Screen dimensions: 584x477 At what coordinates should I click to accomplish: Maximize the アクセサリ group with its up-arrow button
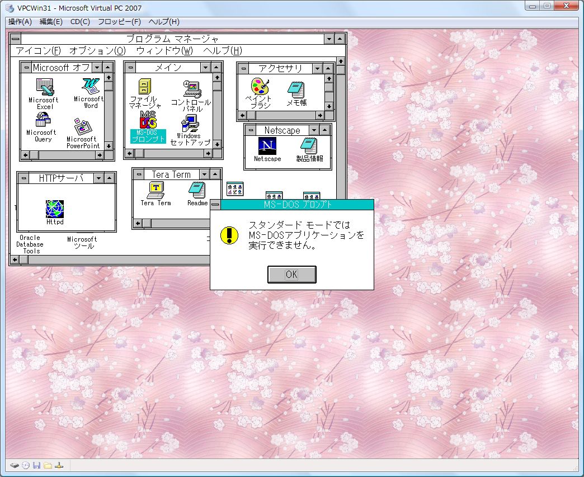pyautogui.click(x=328, y=69)
